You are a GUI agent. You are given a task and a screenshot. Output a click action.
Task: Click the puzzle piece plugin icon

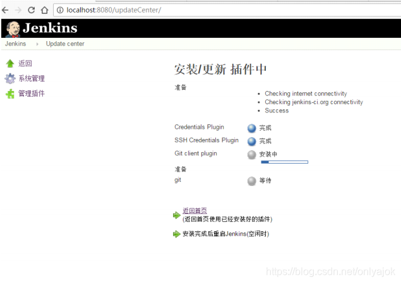click(10, 93)
